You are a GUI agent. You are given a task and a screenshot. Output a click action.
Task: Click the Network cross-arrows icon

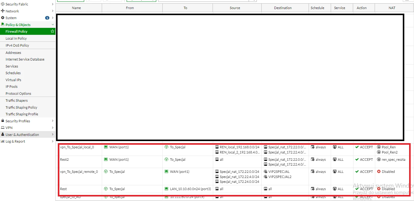(3, 11)
